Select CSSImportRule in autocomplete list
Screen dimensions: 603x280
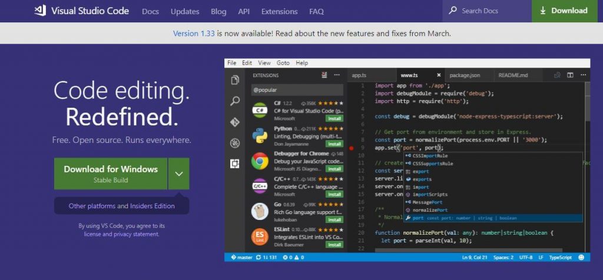pyautogui.click(x=493, y=156)
